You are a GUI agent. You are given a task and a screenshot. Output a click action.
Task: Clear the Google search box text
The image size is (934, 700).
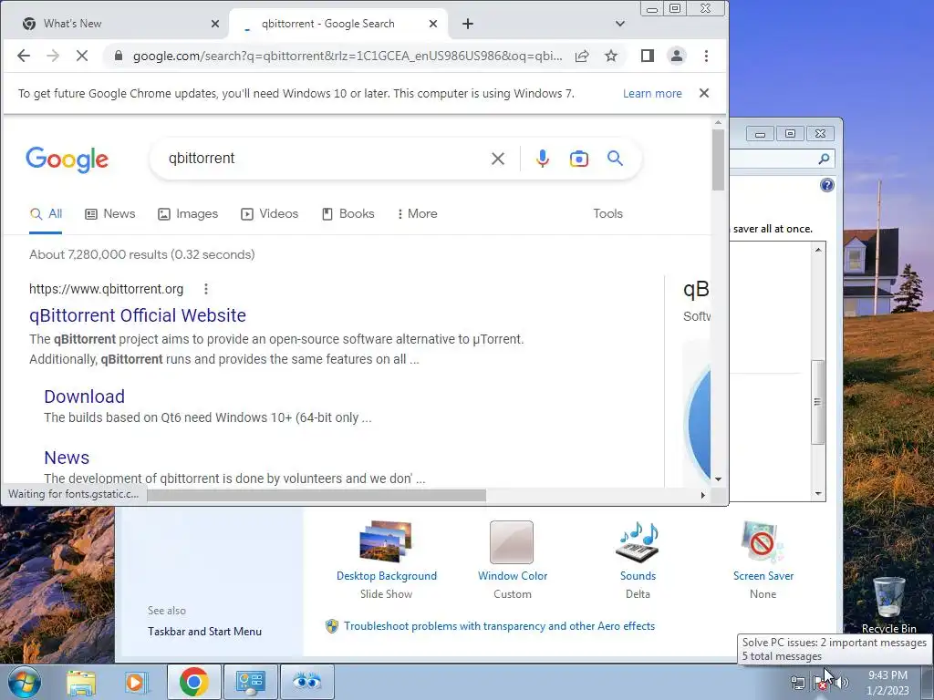(498, 159)
